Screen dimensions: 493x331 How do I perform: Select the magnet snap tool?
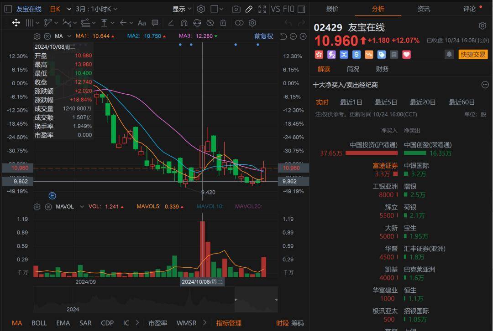184,23
